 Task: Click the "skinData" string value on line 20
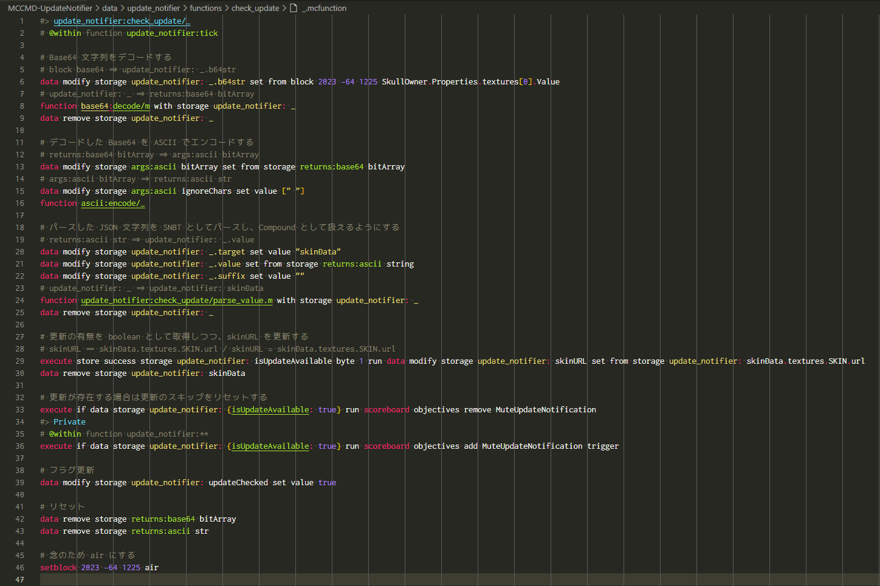click(318, 251)
